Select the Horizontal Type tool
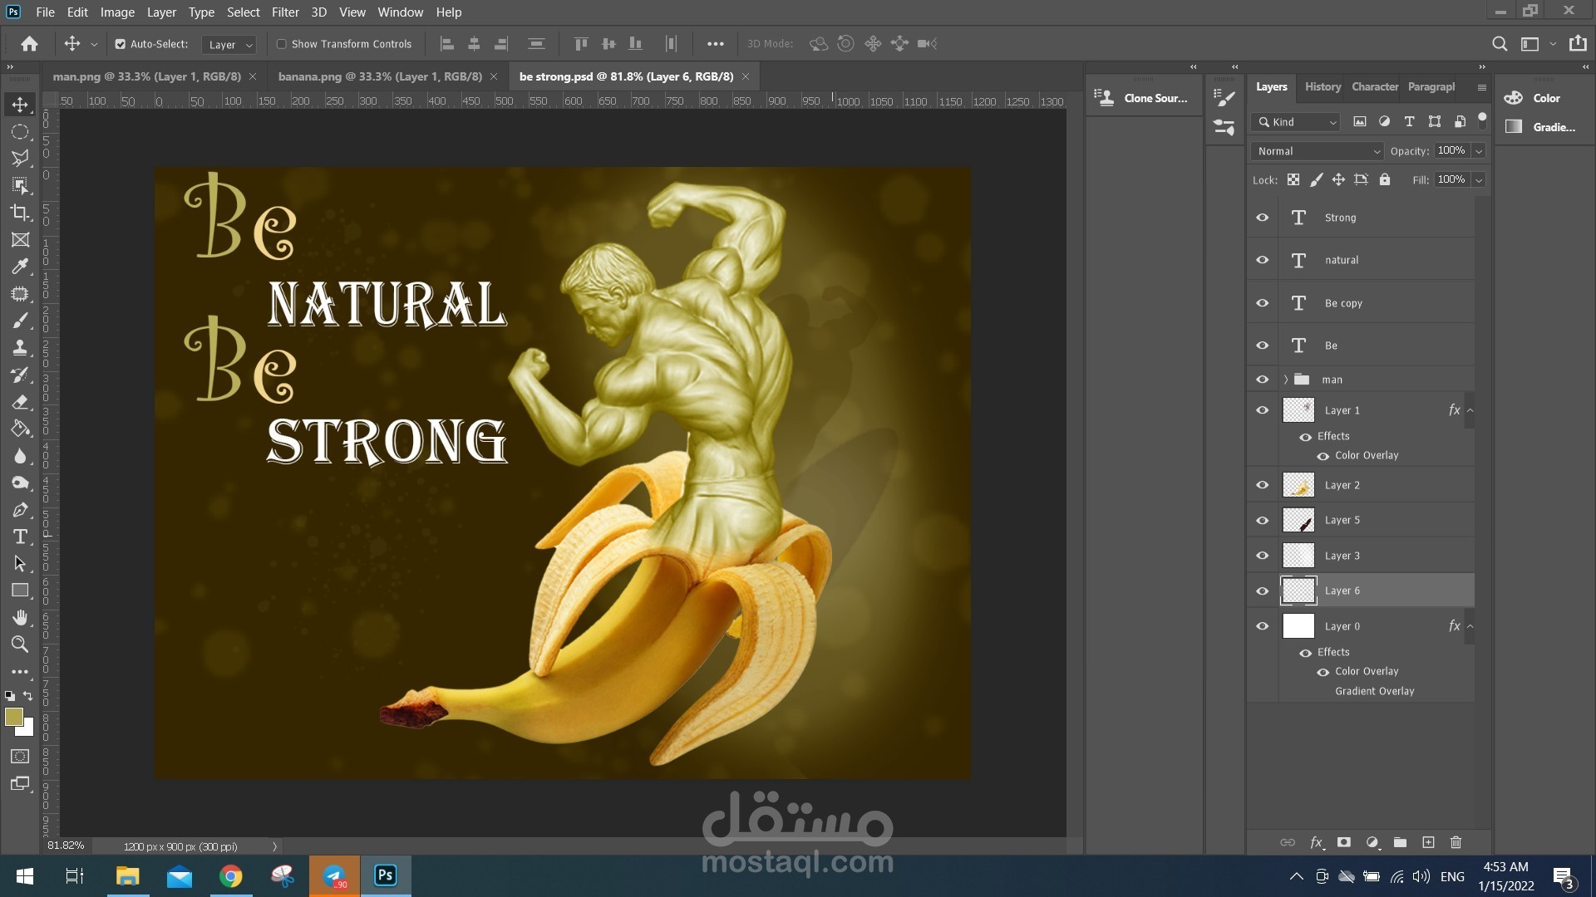This screenshot has width=1596, height=897. (20, 537)
